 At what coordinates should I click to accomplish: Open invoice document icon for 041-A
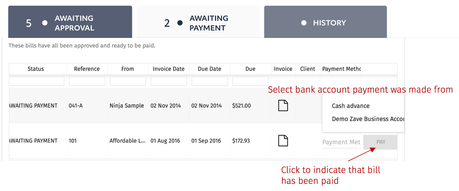(283, 105)
